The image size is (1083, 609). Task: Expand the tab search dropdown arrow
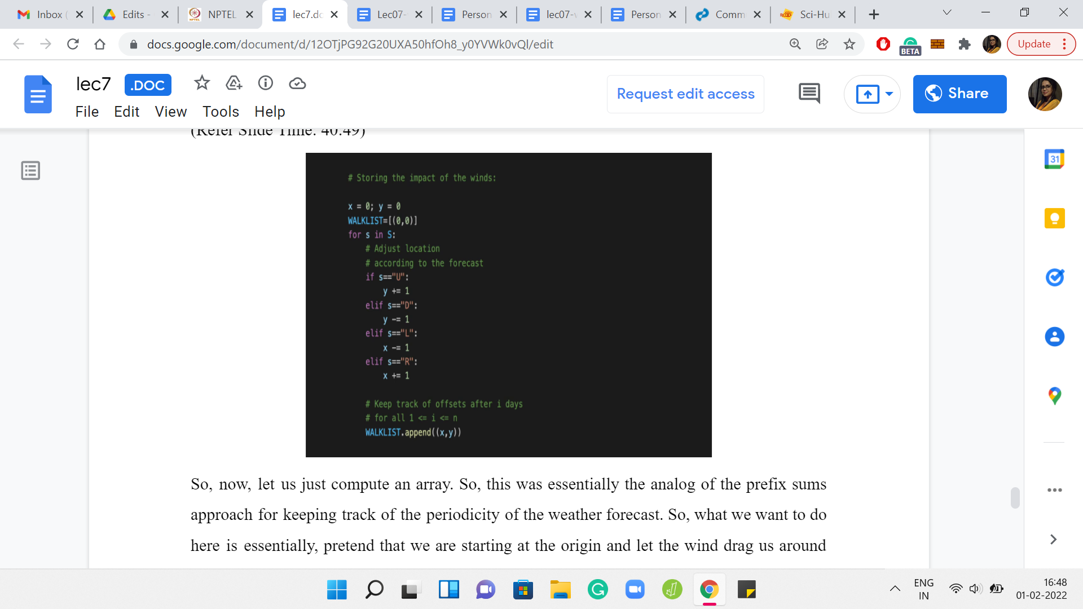[x=946, y=14]
